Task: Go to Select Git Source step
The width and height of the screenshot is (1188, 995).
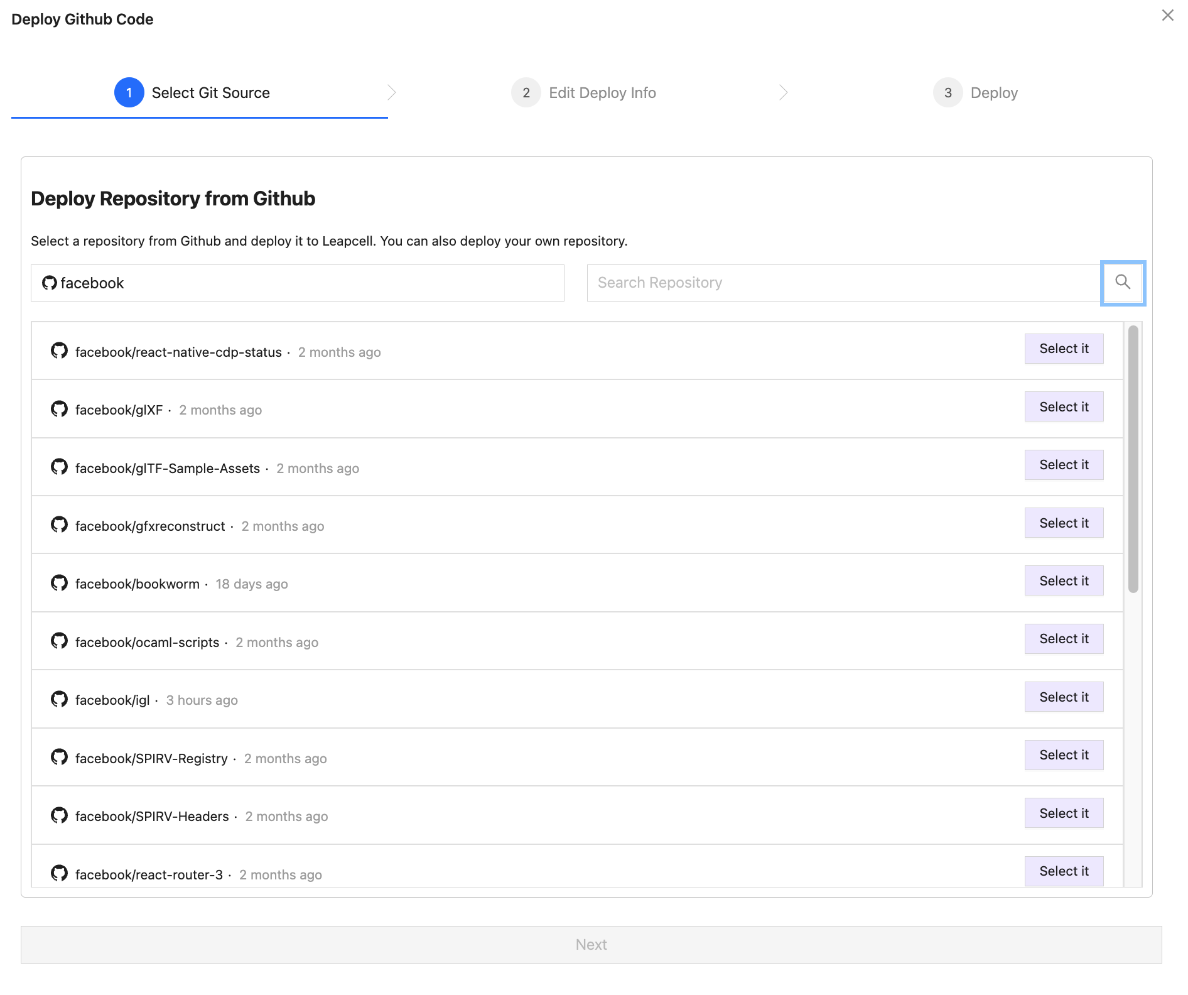Action: 192,93
